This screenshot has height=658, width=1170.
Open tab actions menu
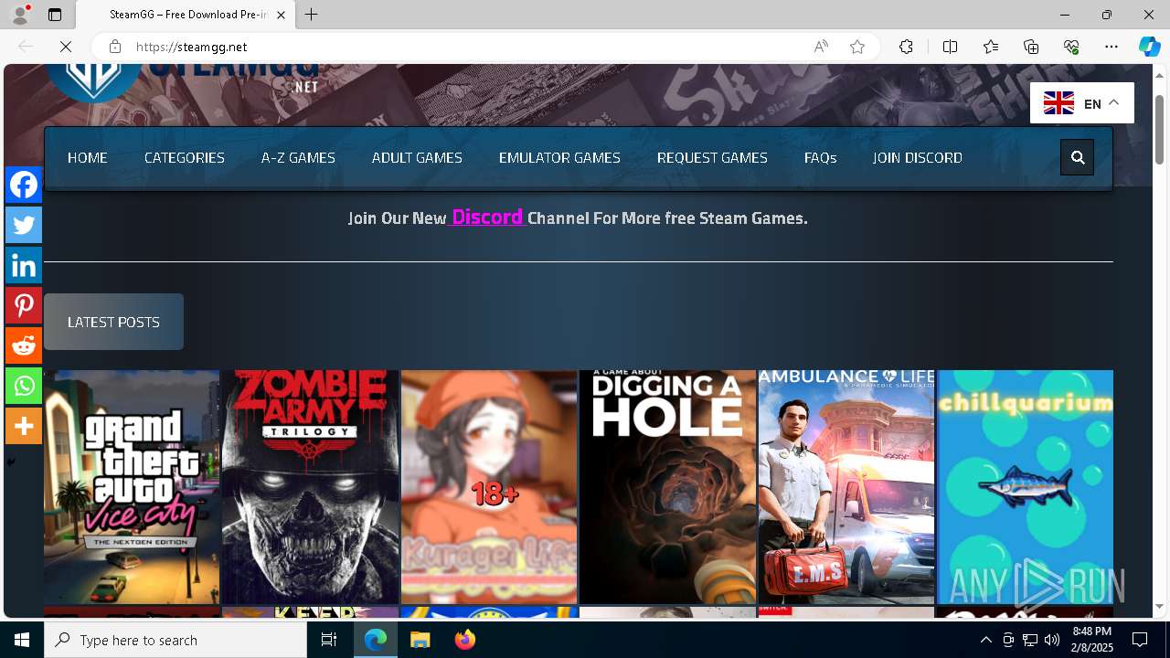(55, 15)
